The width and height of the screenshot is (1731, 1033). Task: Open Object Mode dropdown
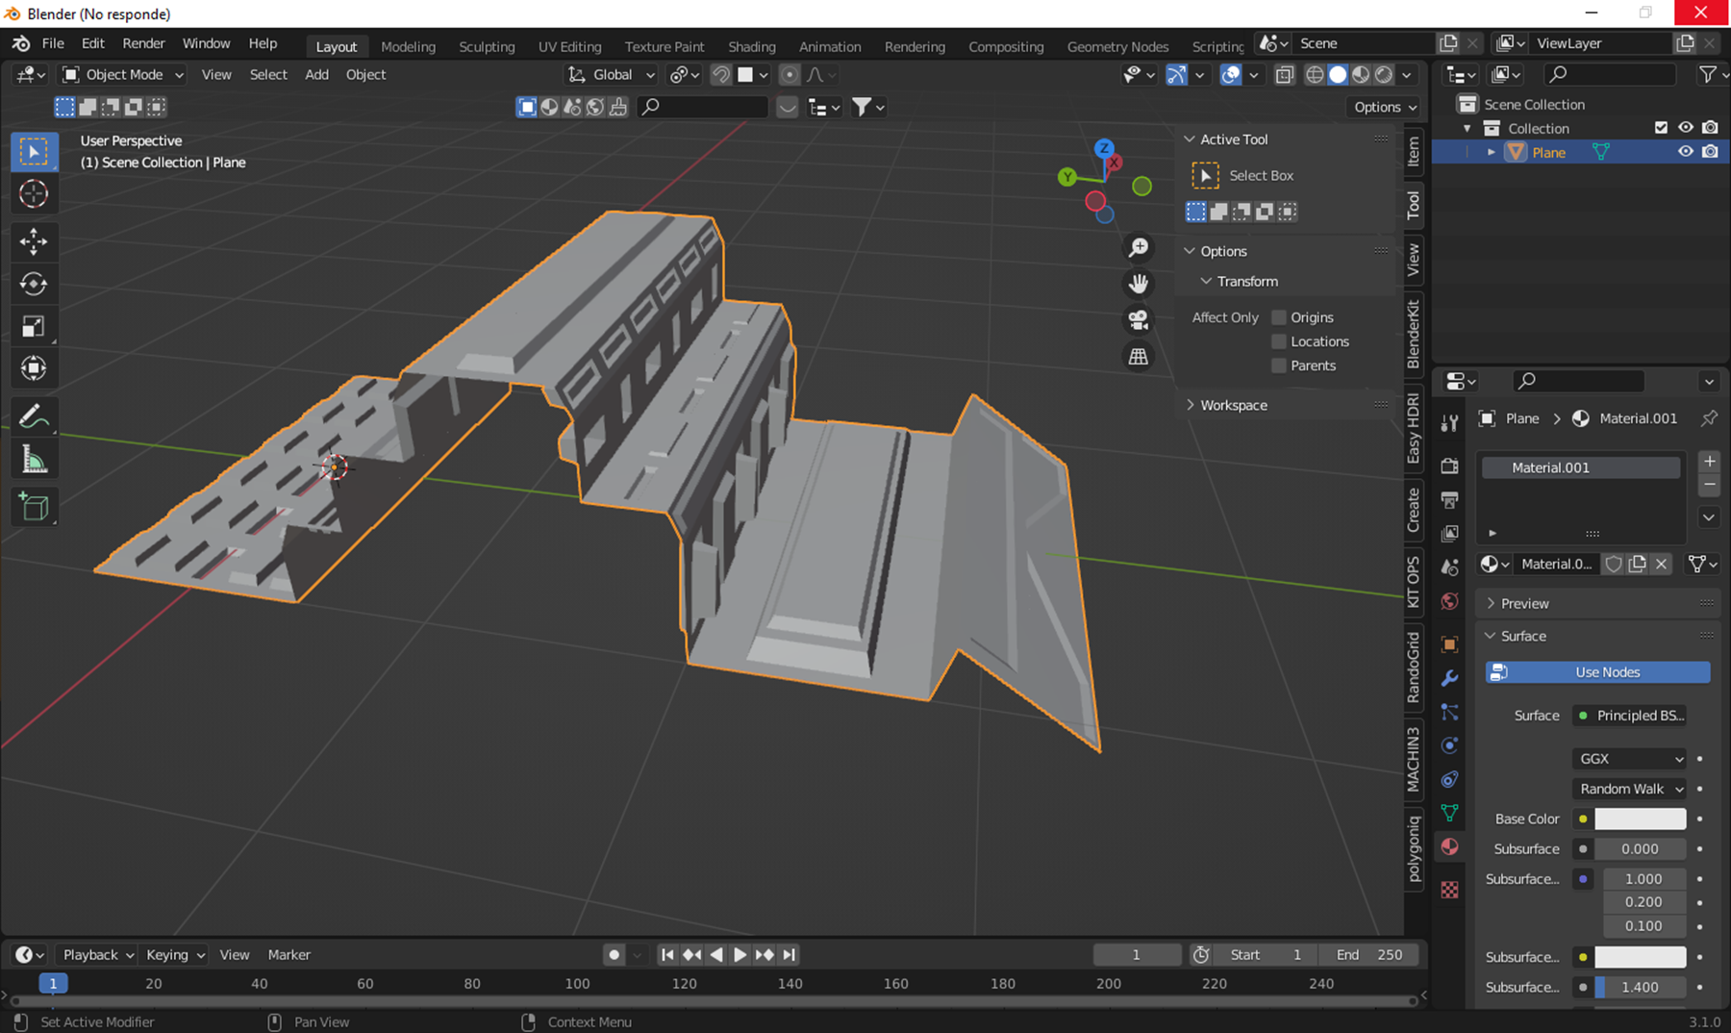pos(123,75)
